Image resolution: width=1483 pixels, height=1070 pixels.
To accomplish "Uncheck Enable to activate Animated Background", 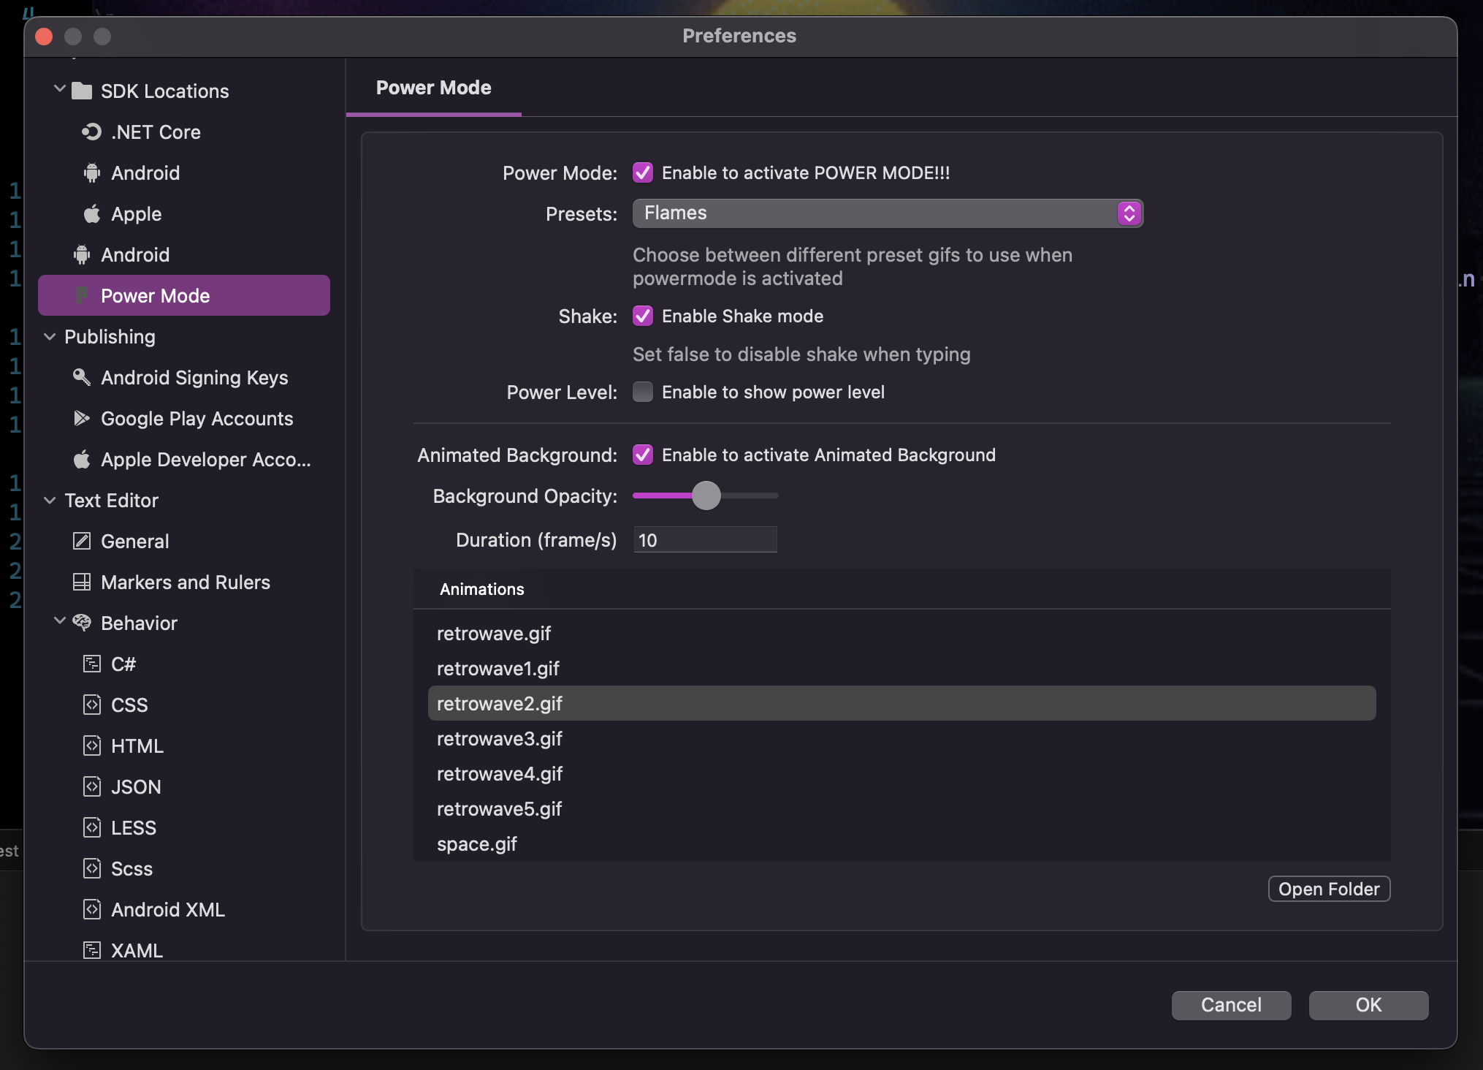I will pos(643,455).
